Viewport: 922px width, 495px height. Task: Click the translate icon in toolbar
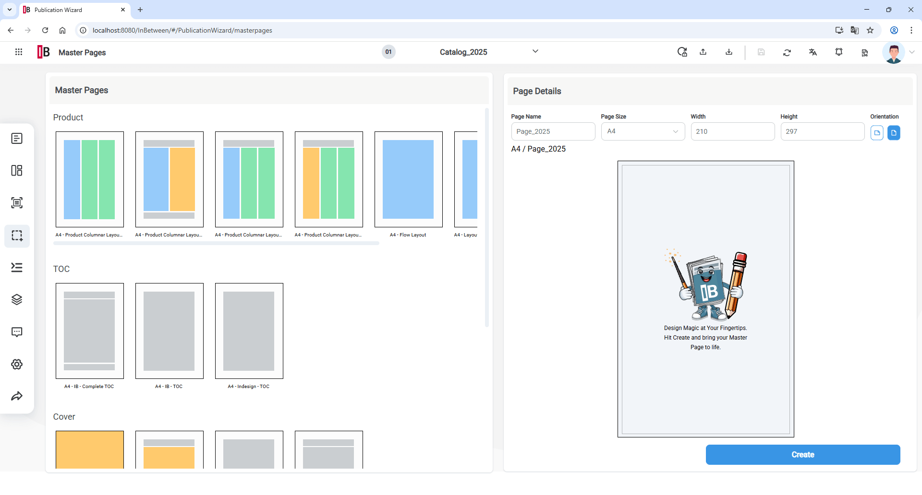click(813, 52)
